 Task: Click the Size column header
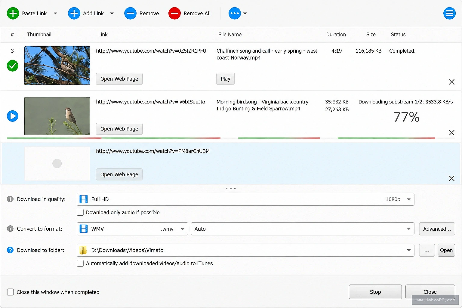point(371,34)
